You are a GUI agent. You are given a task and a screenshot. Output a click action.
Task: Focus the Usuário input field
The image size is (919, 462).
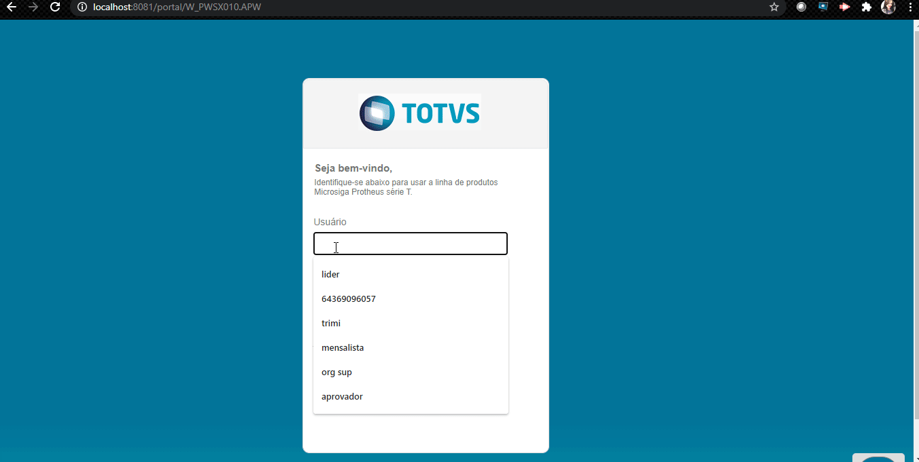411,244
